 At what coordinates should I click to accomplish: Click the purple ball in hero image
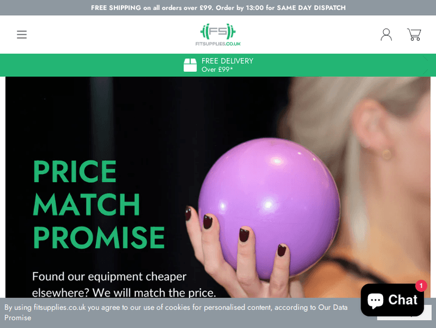[269, 207]
